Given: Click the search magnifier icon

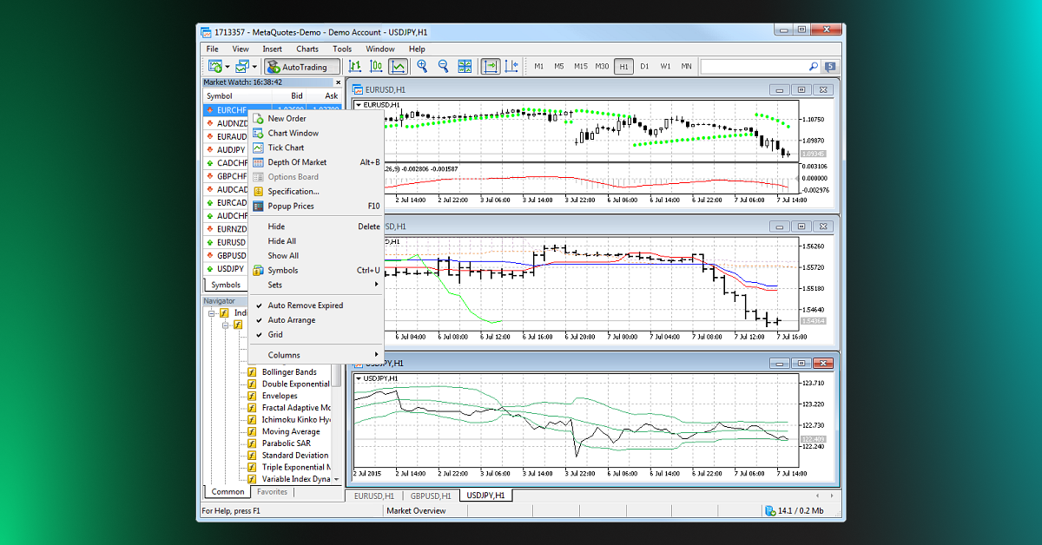Looking at the screenshot, I should [814, 67].
